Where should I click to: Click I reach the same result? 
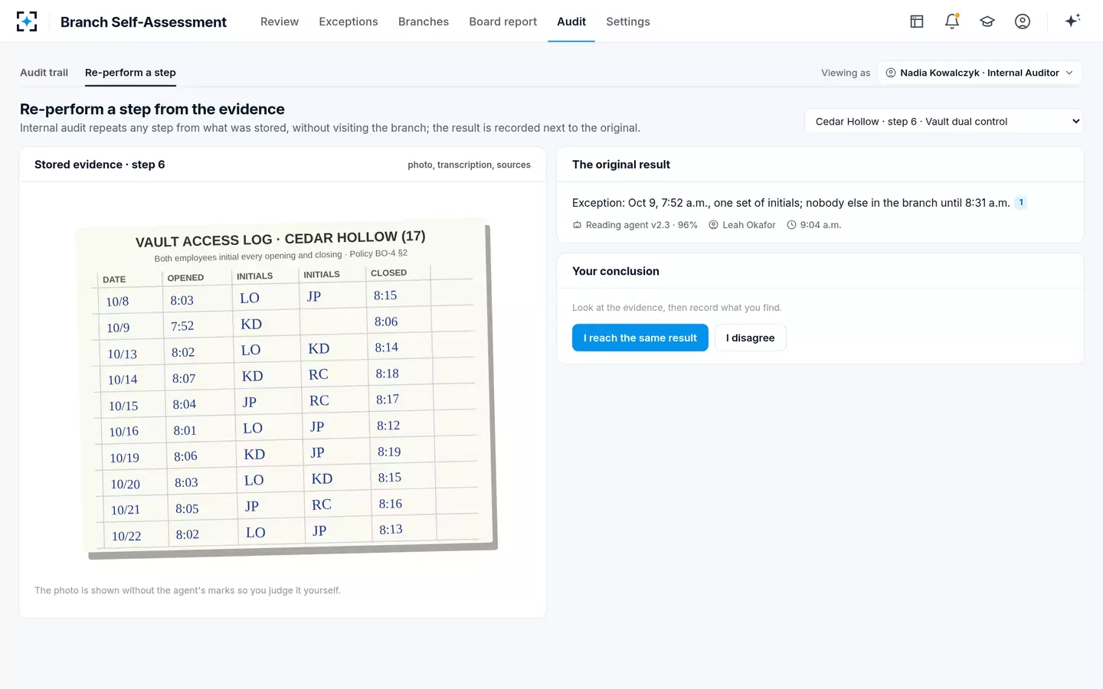click(640, 338)
